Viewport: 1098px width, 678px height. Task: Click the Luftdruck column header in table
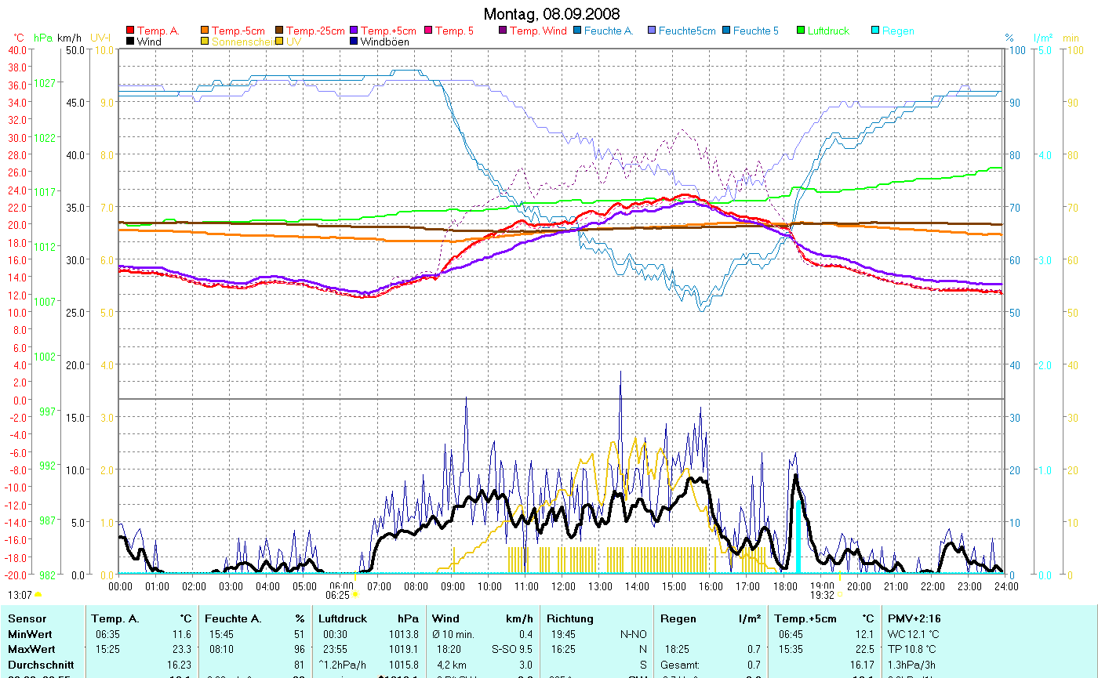(342, 618)
